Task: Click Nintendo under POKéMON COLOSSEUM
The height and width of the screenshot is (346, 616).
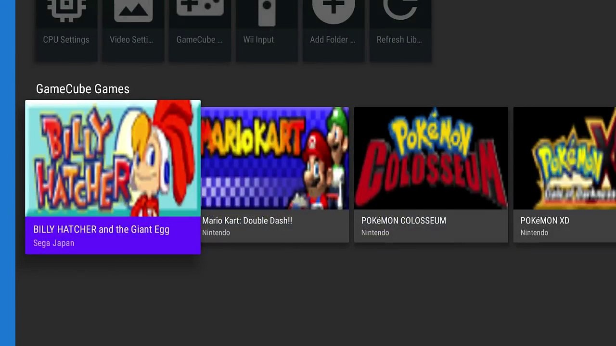Action: click(375, 233)
